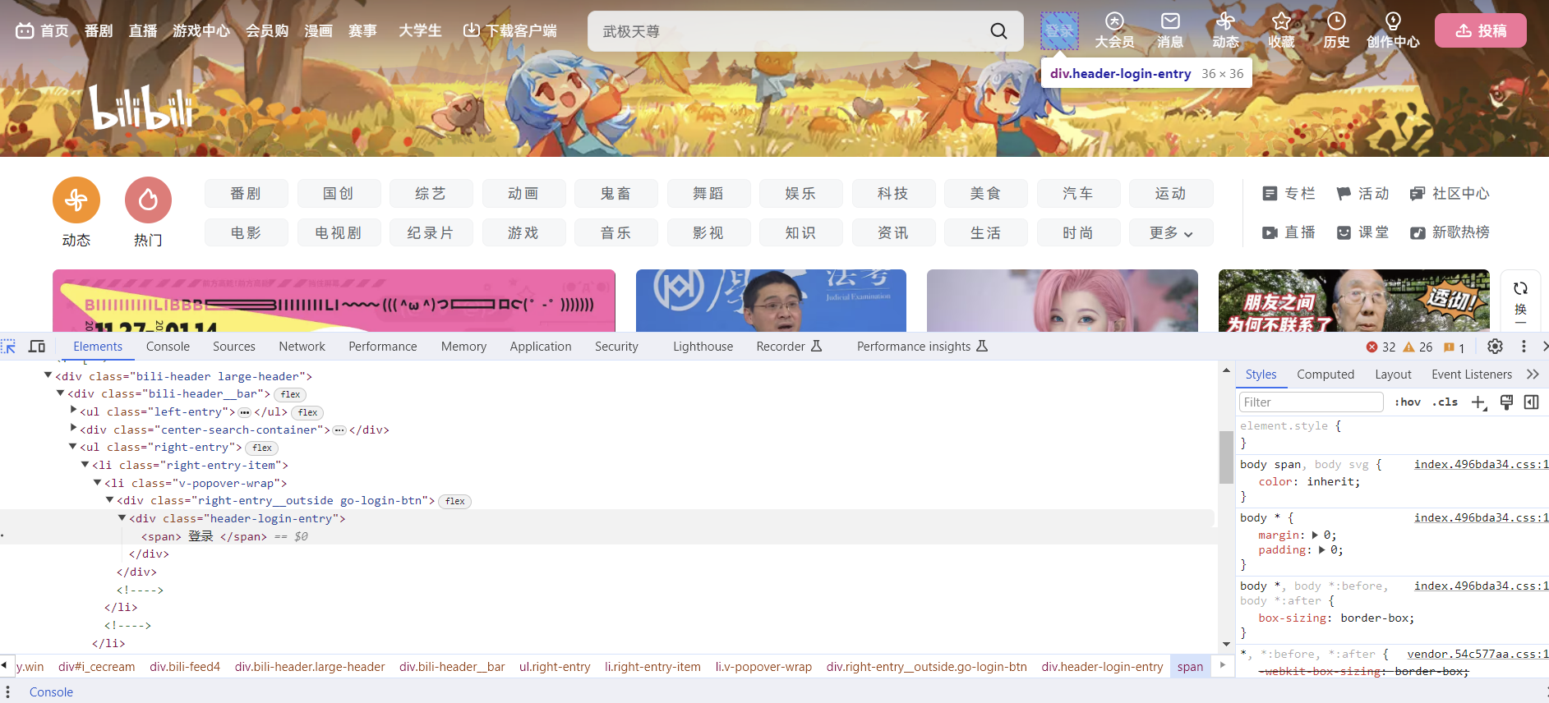Open the Event Listeners tab

tap(1472, 374)
